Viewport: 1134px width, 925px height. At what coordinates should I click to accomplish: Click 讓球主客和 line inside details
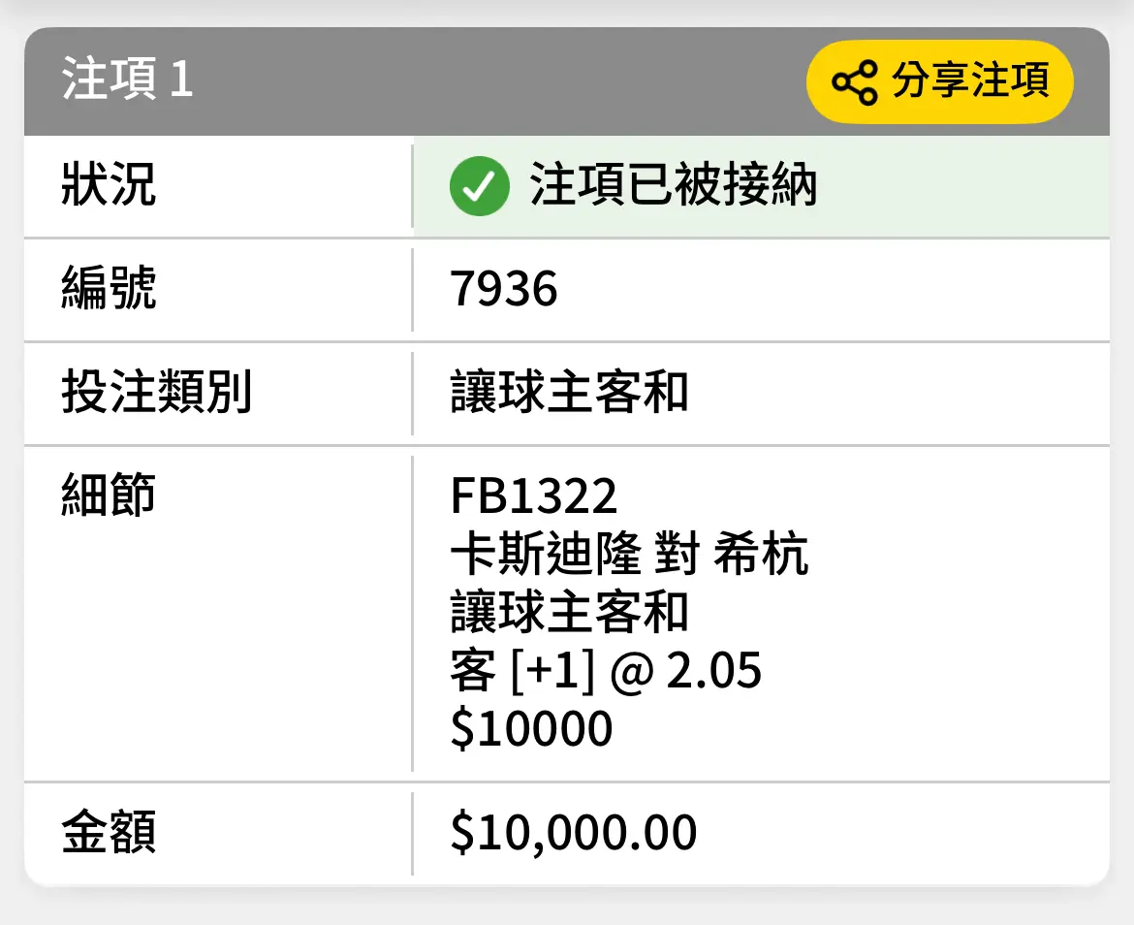[569, 611]
